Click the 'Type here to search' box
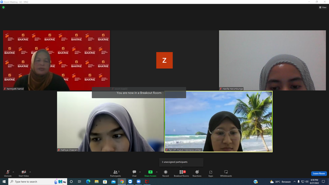This screenshot has height=185, width=329. [38, 181]
